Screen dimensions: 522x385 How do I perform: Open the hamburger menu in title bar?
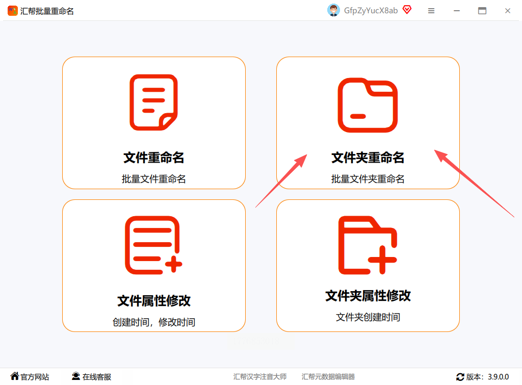pos(431,11)
